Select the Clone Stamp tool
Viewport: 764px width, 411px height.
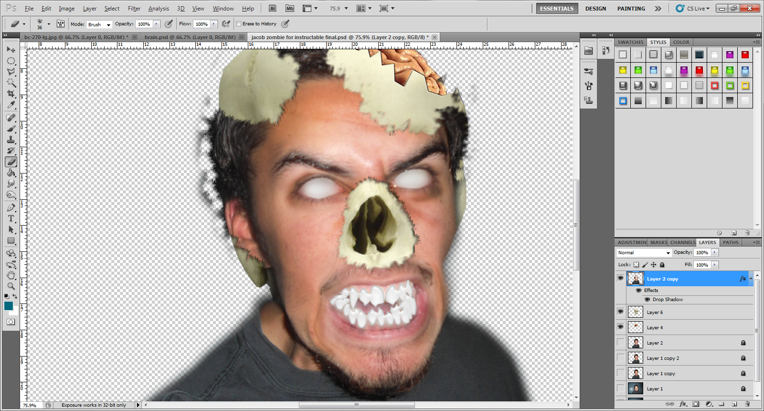click(x=11, y=140)
